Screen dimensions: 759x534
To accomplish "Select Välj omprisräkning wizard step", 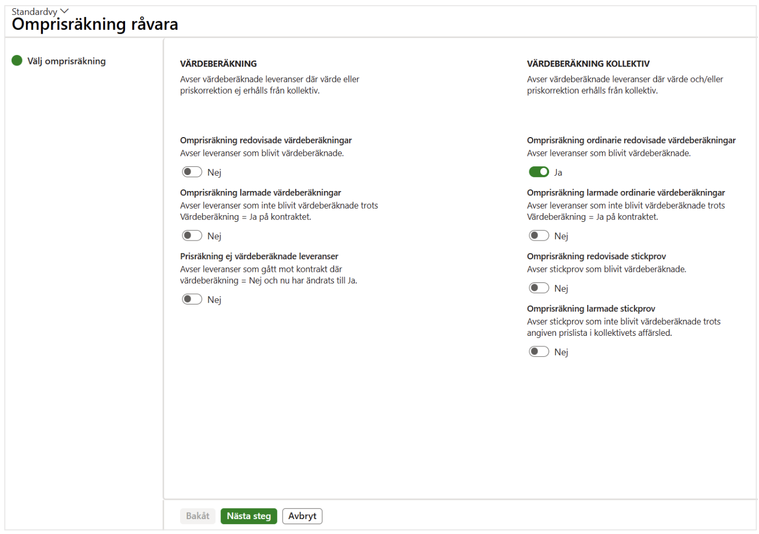I will tap(67, 61).
